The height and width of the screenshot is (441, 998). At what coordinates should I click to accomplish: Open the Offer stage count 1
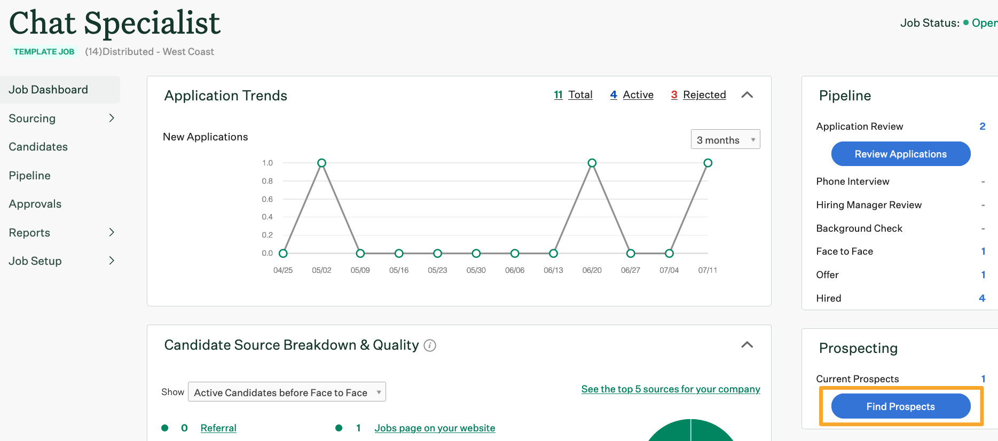point(983,275)
